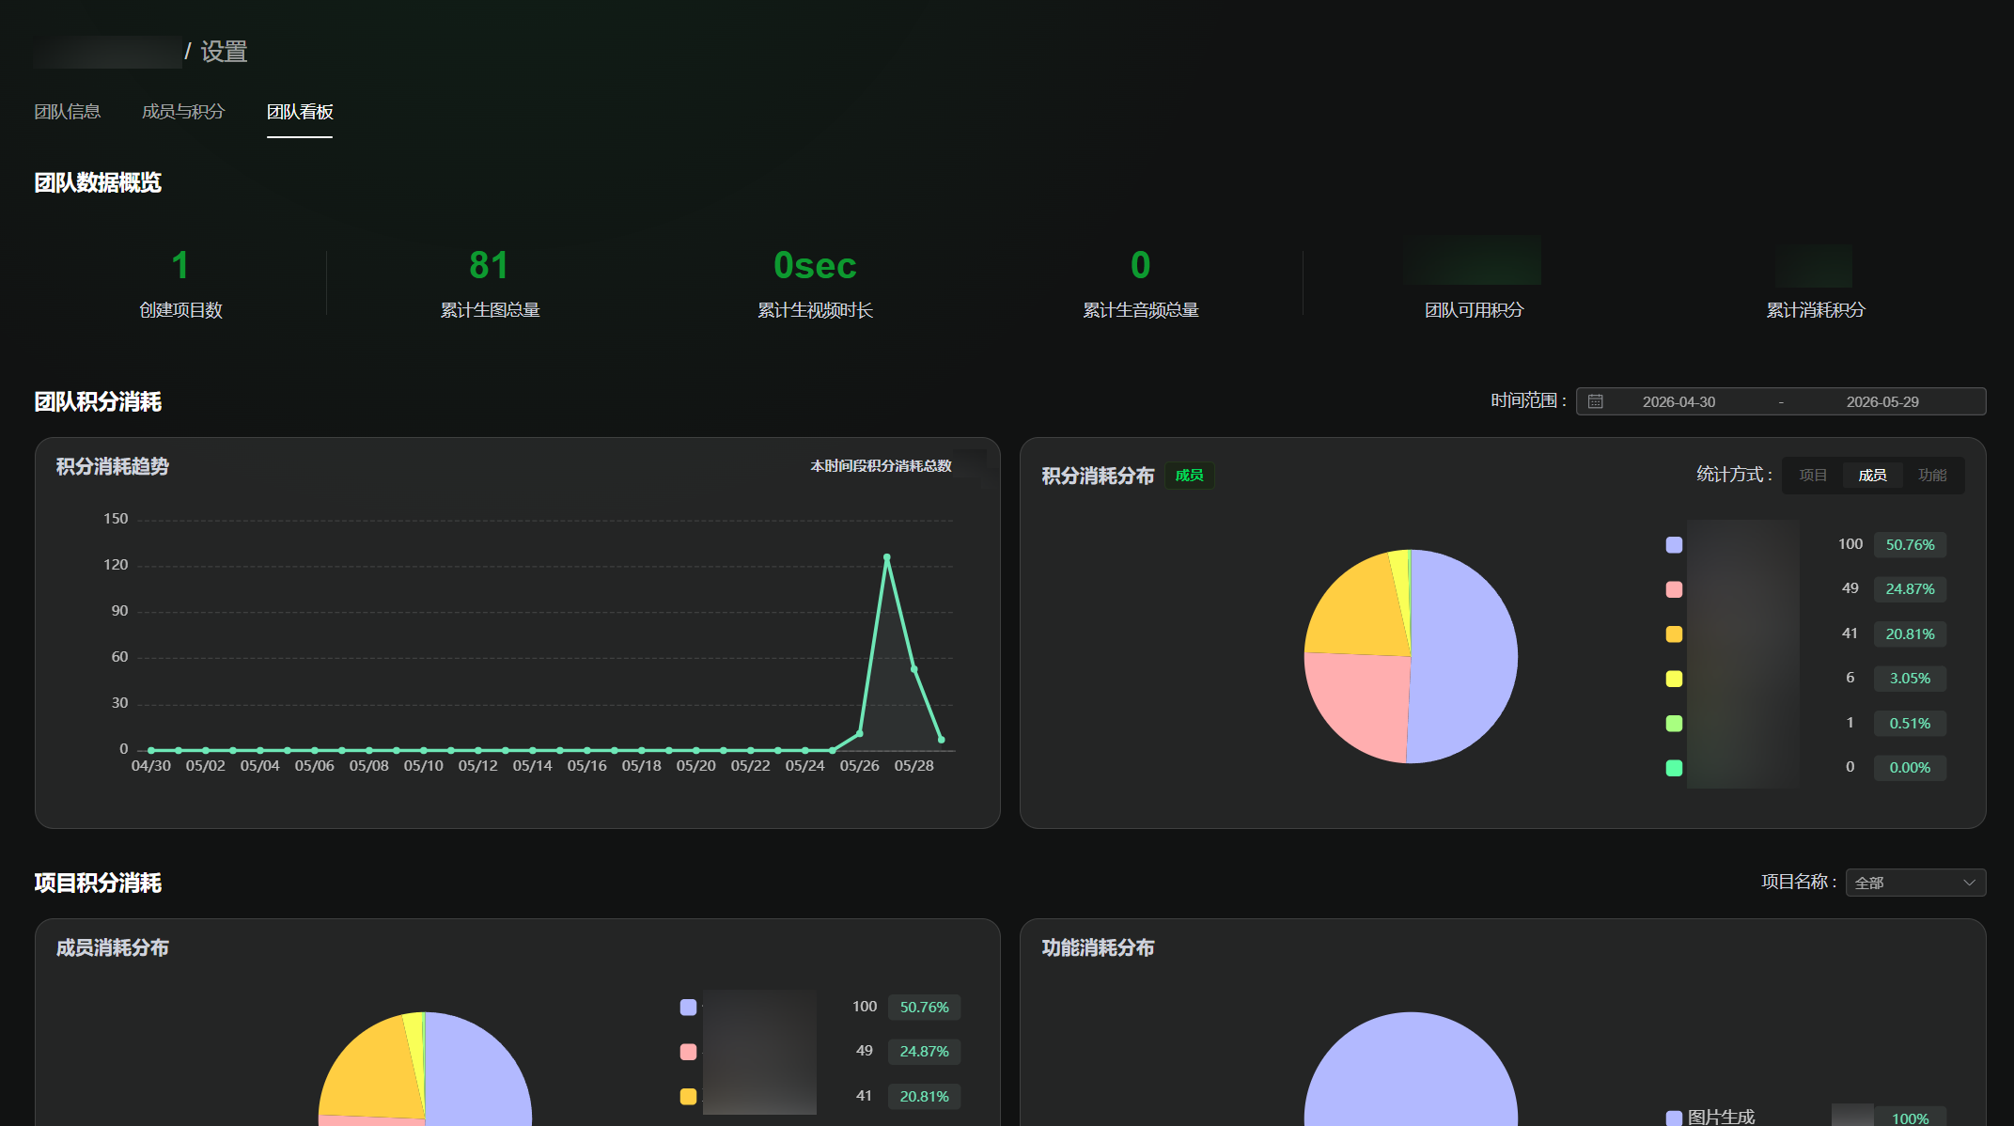Click the 20.81% badge in 成员消耗分布 legend
The height and width of the screenshot is (1126, 2014).
(x=924, y=1097)
